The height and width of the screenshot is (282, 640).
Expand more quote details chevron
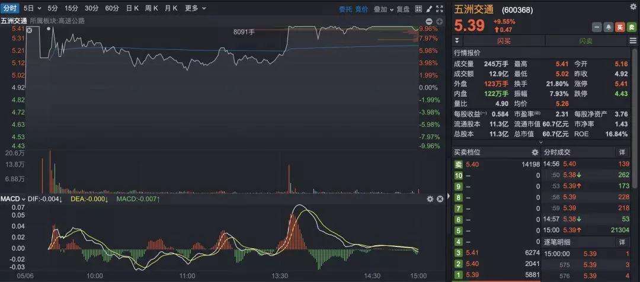pyautogui.click(x=541, y=142)
